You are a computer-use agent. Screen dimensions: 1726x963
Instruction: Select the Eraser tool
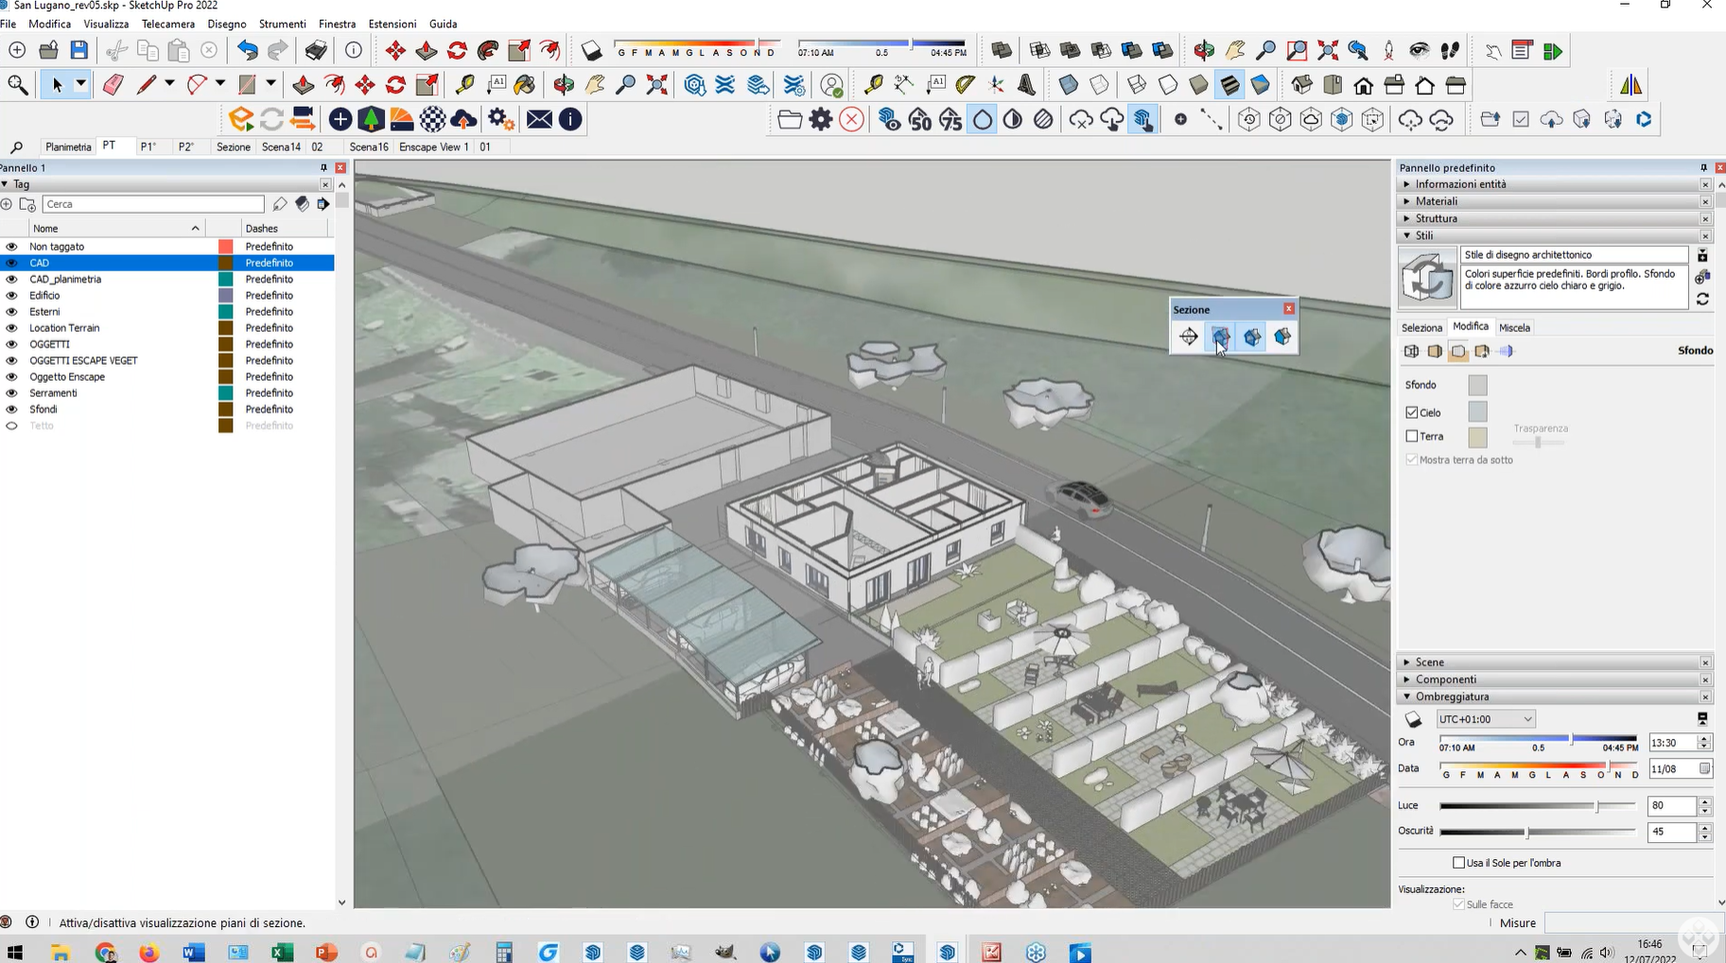113,85
